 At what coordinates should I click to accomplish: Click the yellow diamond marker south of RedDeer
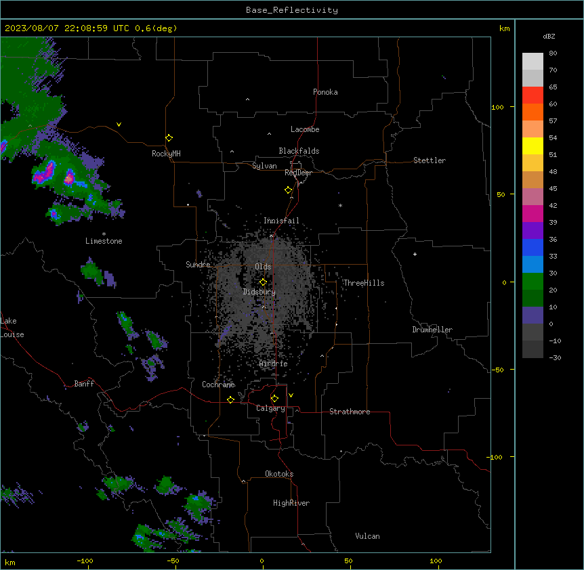[288, 190]
